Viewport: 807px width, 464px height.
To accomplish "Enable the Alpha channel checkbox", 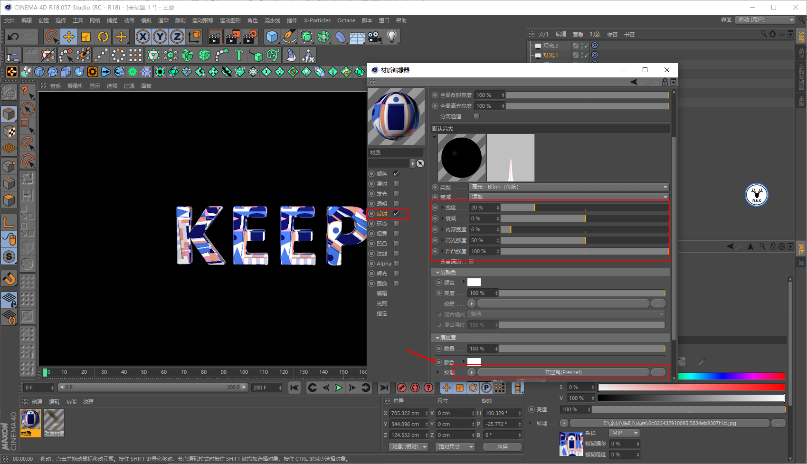I will [396, 264].
